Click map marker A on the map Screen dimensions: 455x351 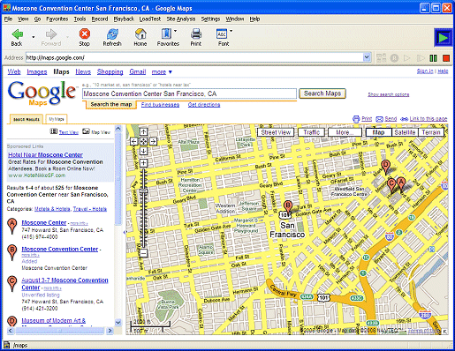pos(401,183)
